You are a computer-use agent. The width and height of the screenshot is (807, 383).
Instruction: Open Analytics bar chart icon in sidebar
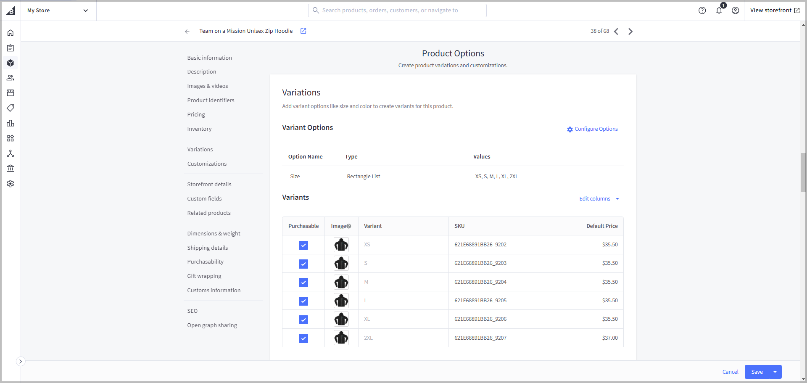[11, 123]
